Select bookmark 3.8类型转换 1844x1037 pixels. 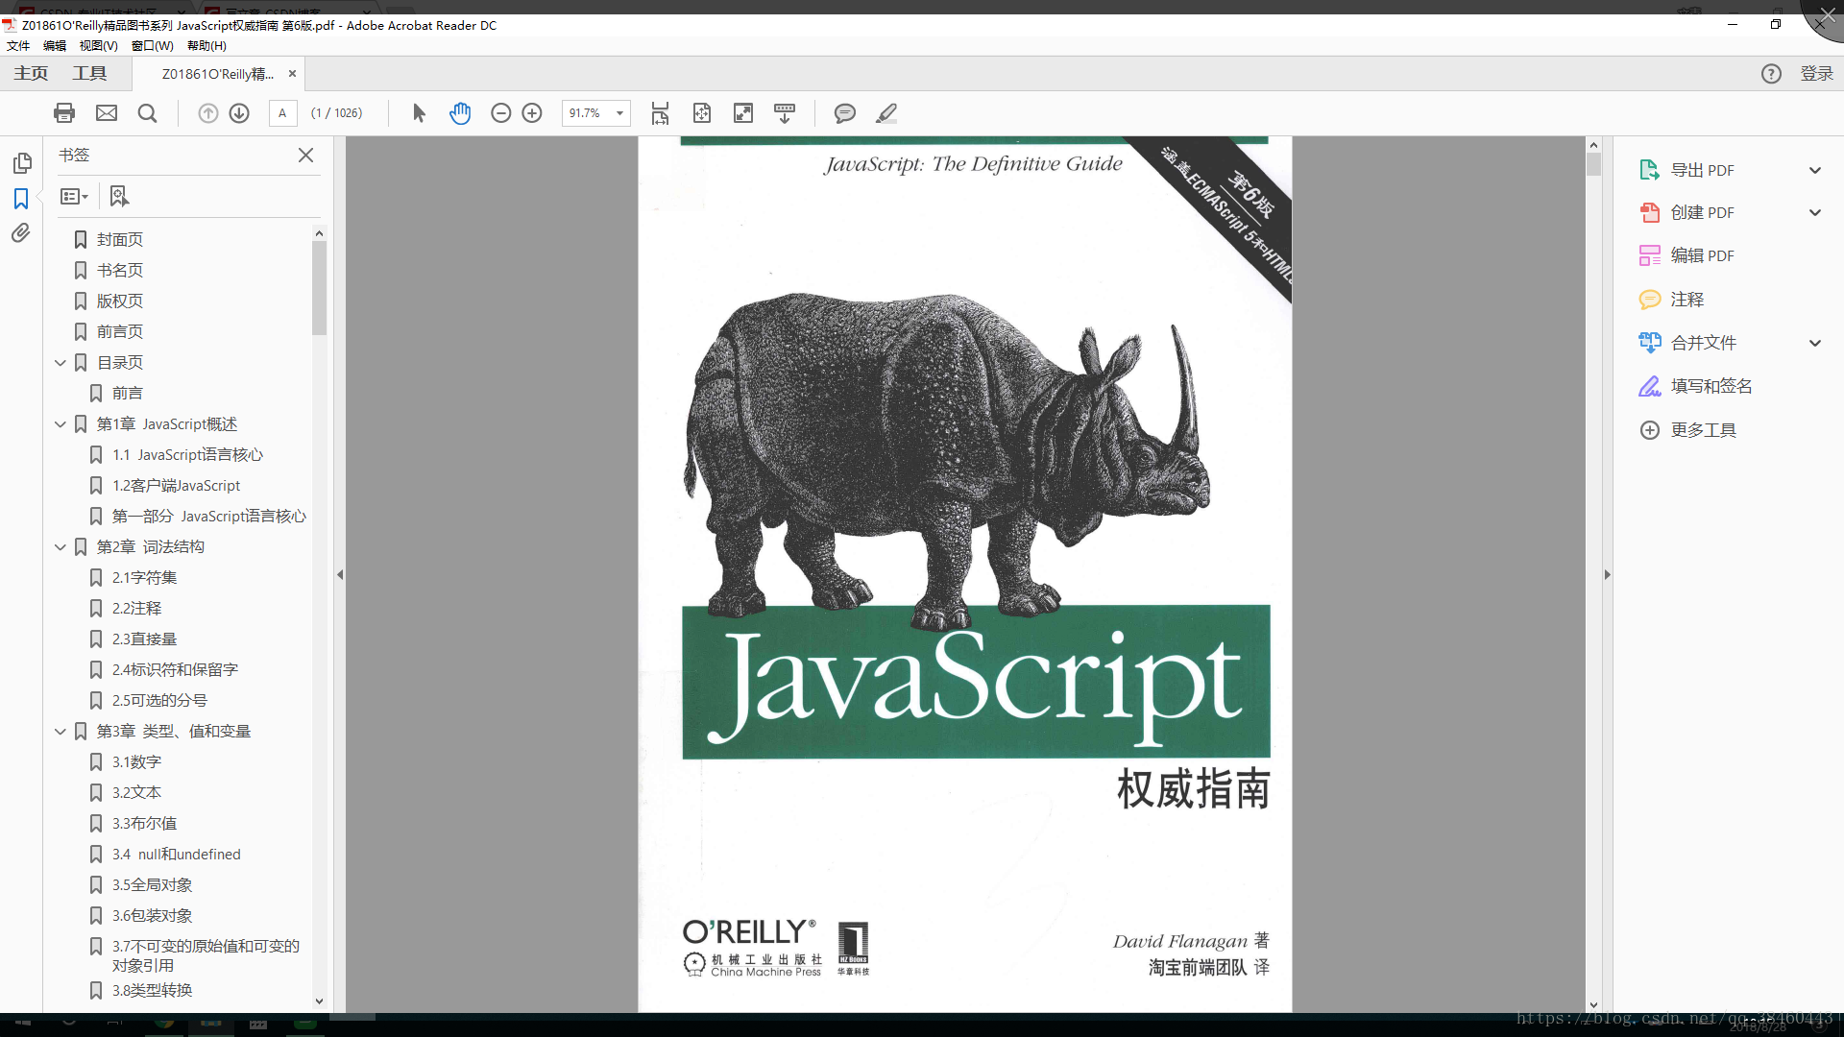153,990
